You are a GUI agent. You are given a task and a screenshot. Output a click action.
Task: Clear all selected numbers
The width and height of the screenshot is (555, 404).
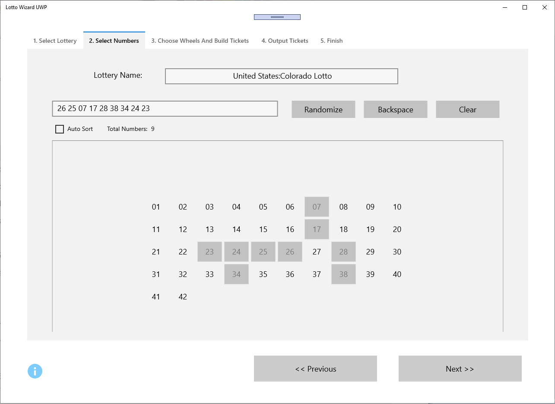click(467, 110)
